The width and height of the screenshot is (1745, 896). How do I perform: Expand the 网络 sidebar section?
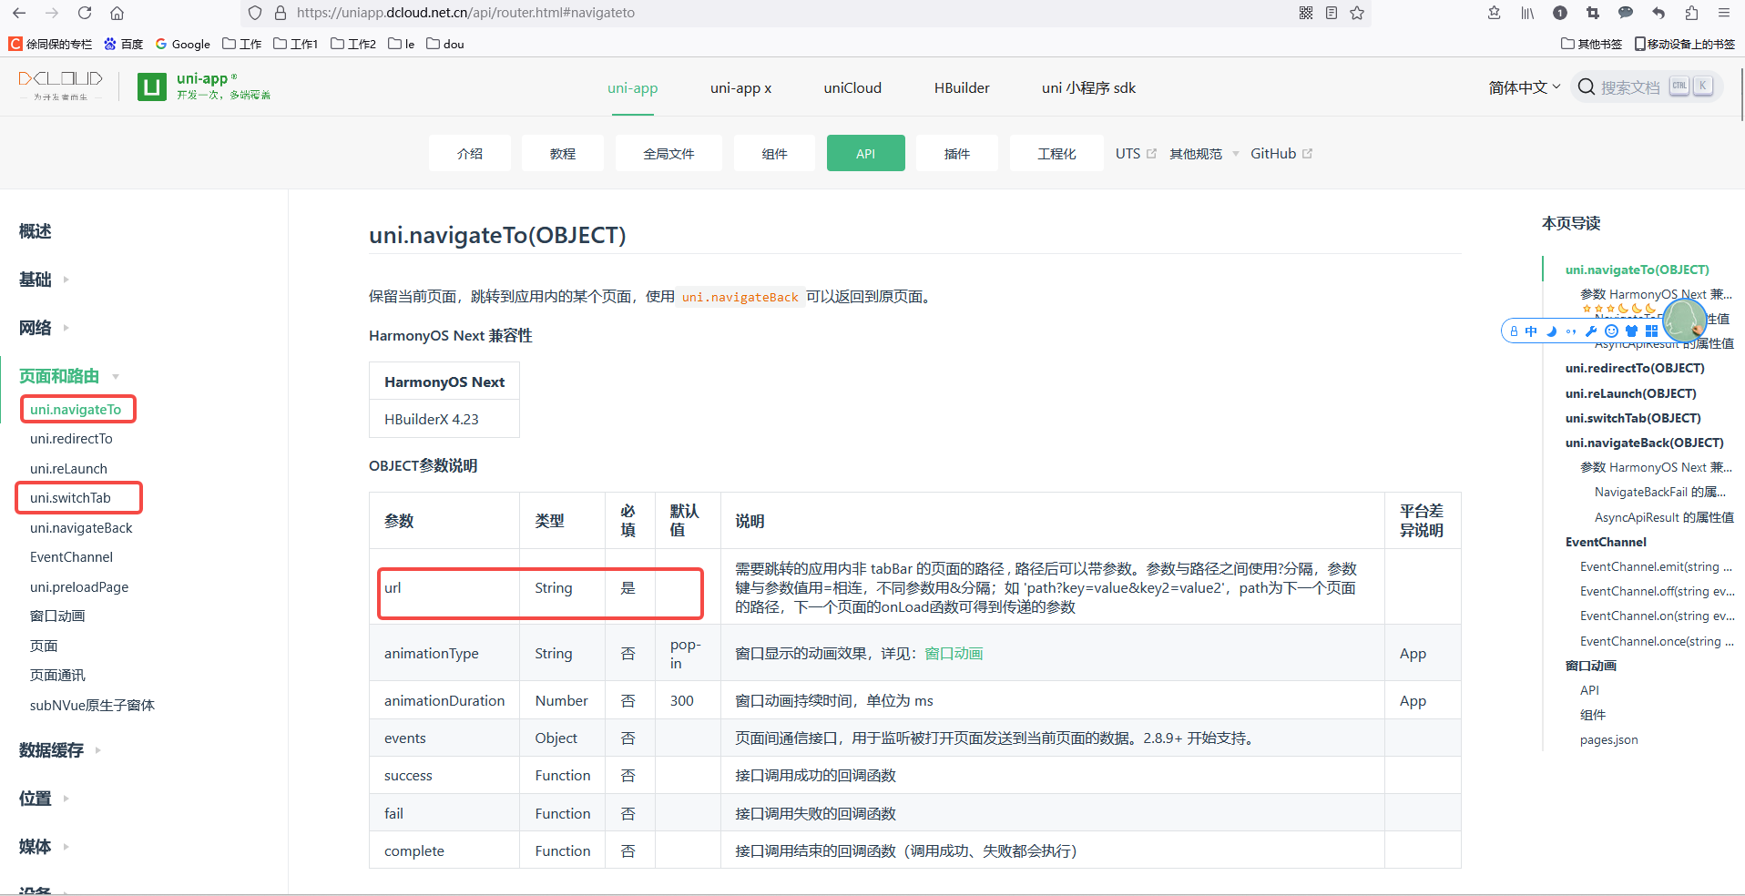[44, 328]
